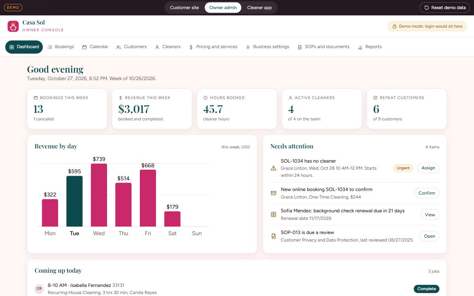Click the Hours Booked 45.7 card
474x296 pixels.
(x=237, y=109)
